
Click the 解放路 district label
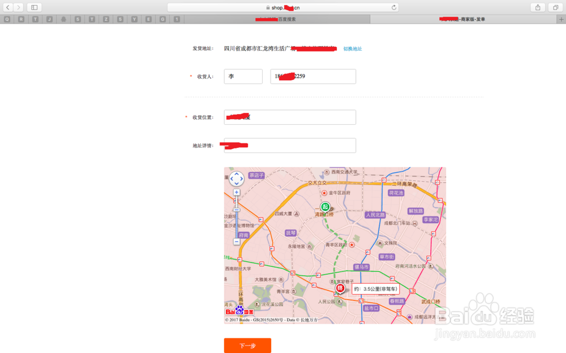[415, 211]
